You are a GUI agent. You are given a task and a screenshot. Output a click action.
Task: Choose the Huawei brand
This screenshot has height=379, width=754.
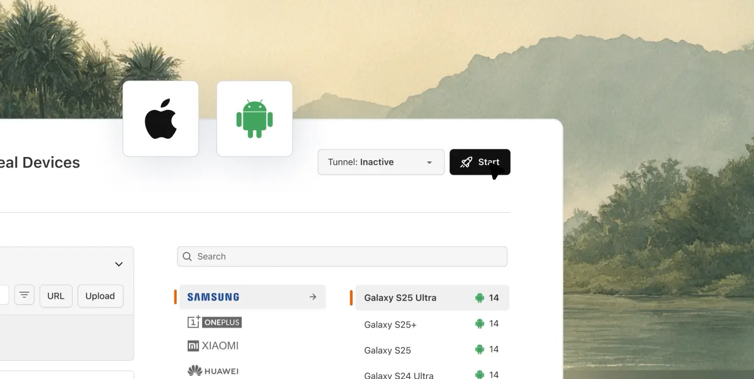[213, 371]
